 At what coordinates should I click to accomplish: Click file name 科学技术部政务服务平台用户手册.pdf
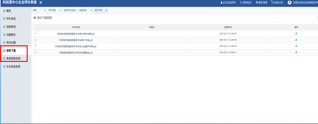pos(76,40)
